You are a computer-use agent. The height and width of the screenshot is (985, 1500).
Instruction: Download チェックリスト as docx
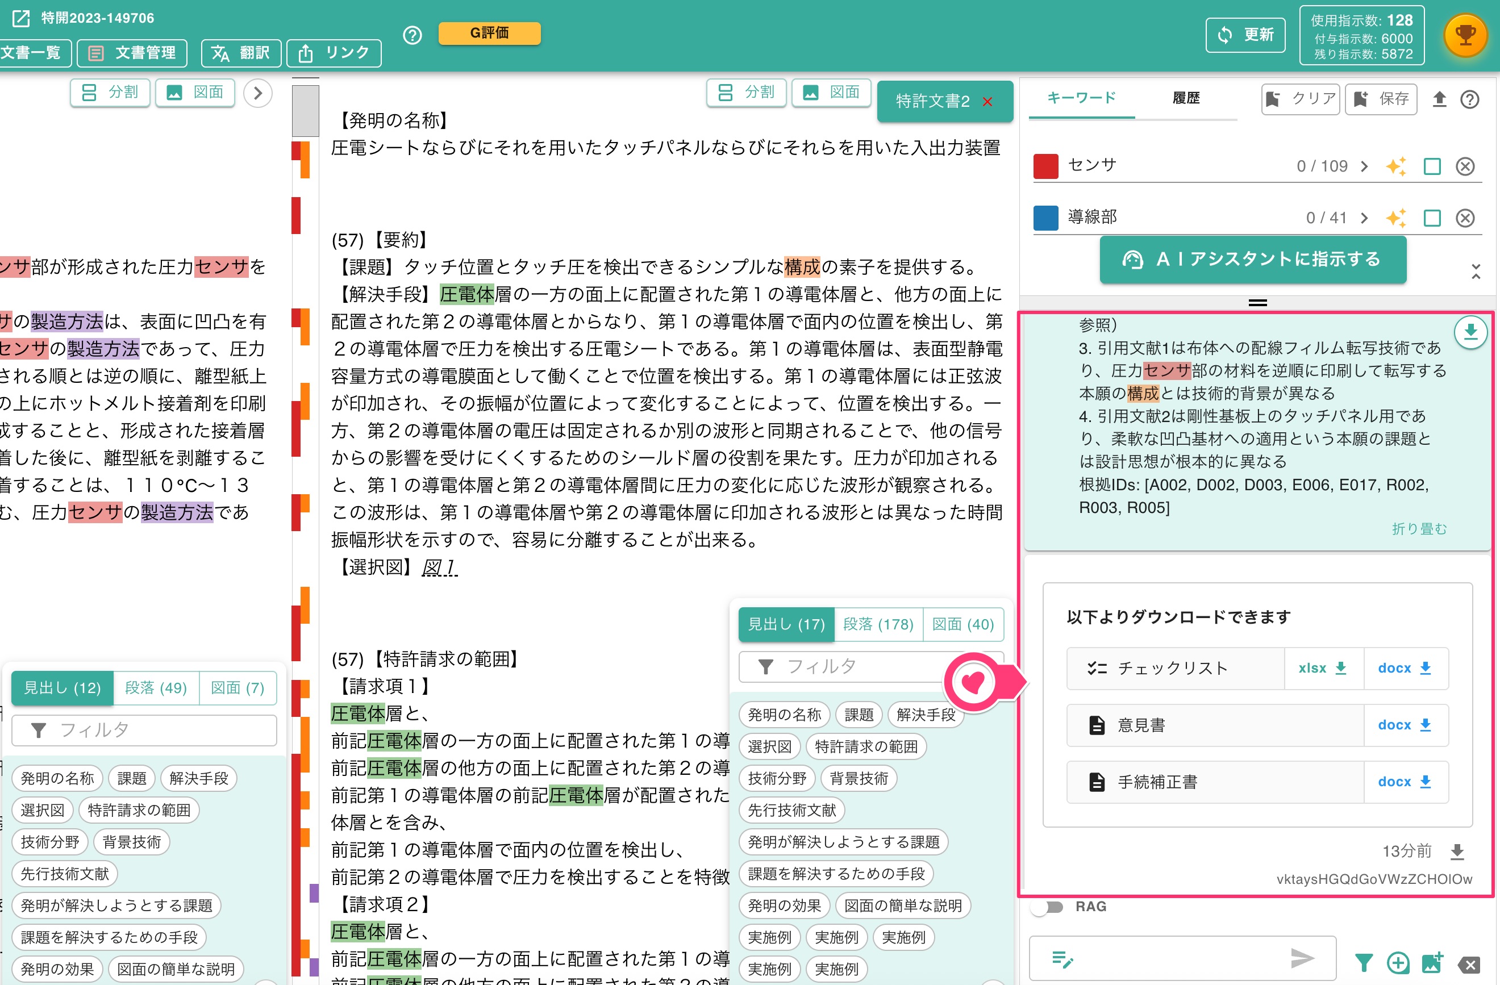tap(1406, 668)
